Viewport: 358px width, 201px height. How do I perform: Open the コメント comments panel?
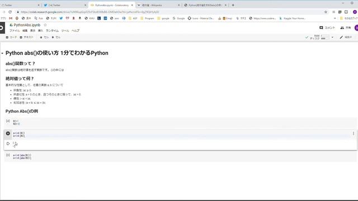327,27
